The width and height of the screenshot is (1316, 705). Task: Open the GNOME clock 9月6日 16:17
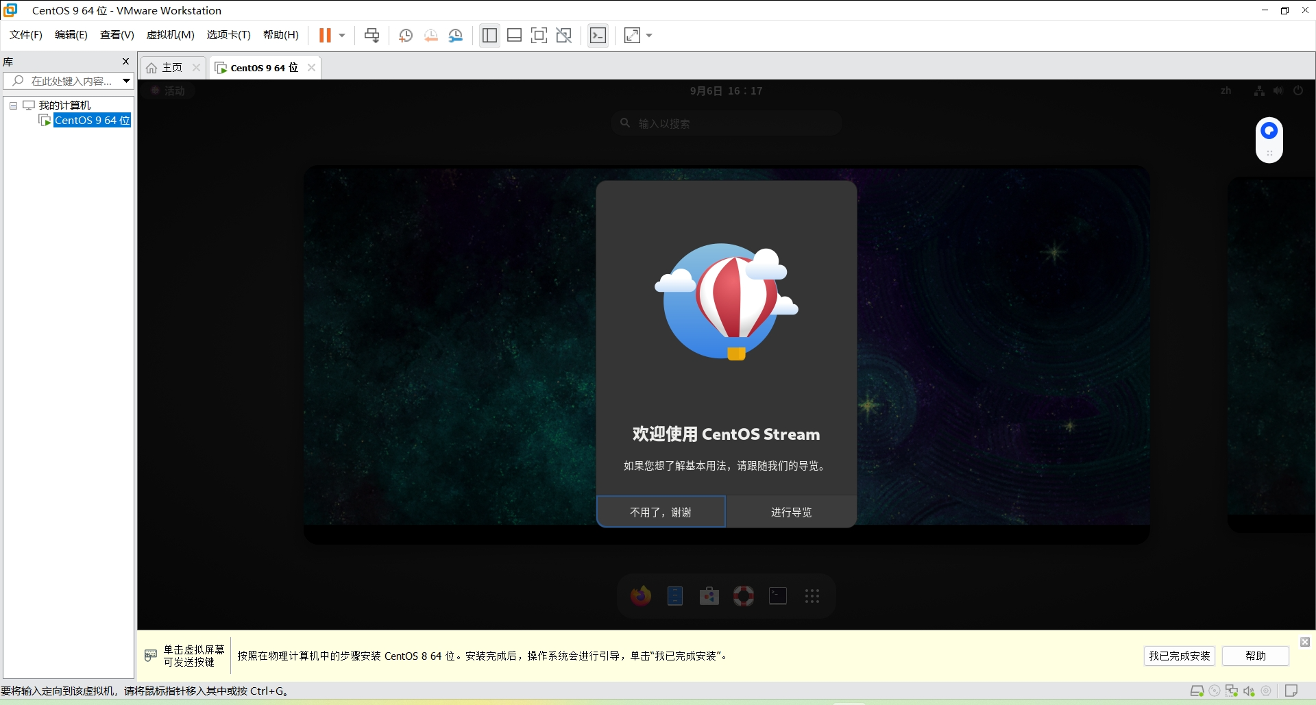[726, 90]
